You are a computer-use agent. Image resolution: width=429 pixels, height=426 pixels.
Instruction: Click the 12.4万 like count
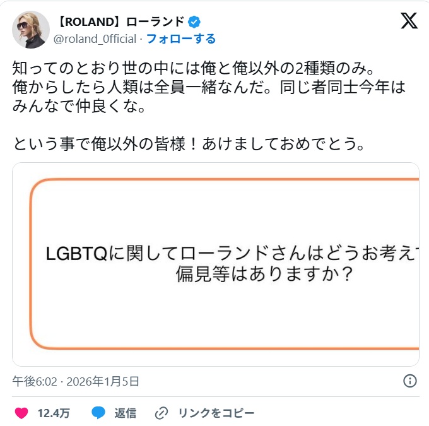[x=54, y=413]
